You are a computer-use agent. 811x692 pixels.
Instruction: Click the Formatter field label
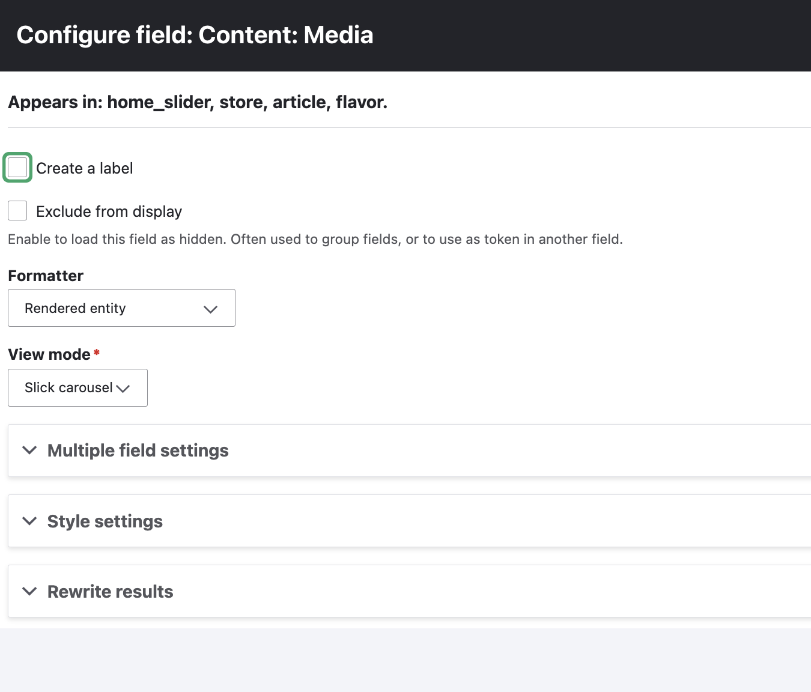coord(46,276)
